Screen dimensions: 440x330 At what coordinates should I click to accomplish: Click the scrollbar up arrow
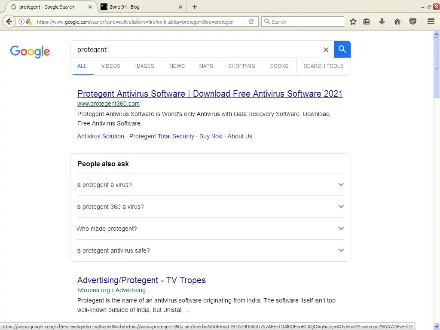click(x=436, y=34)
